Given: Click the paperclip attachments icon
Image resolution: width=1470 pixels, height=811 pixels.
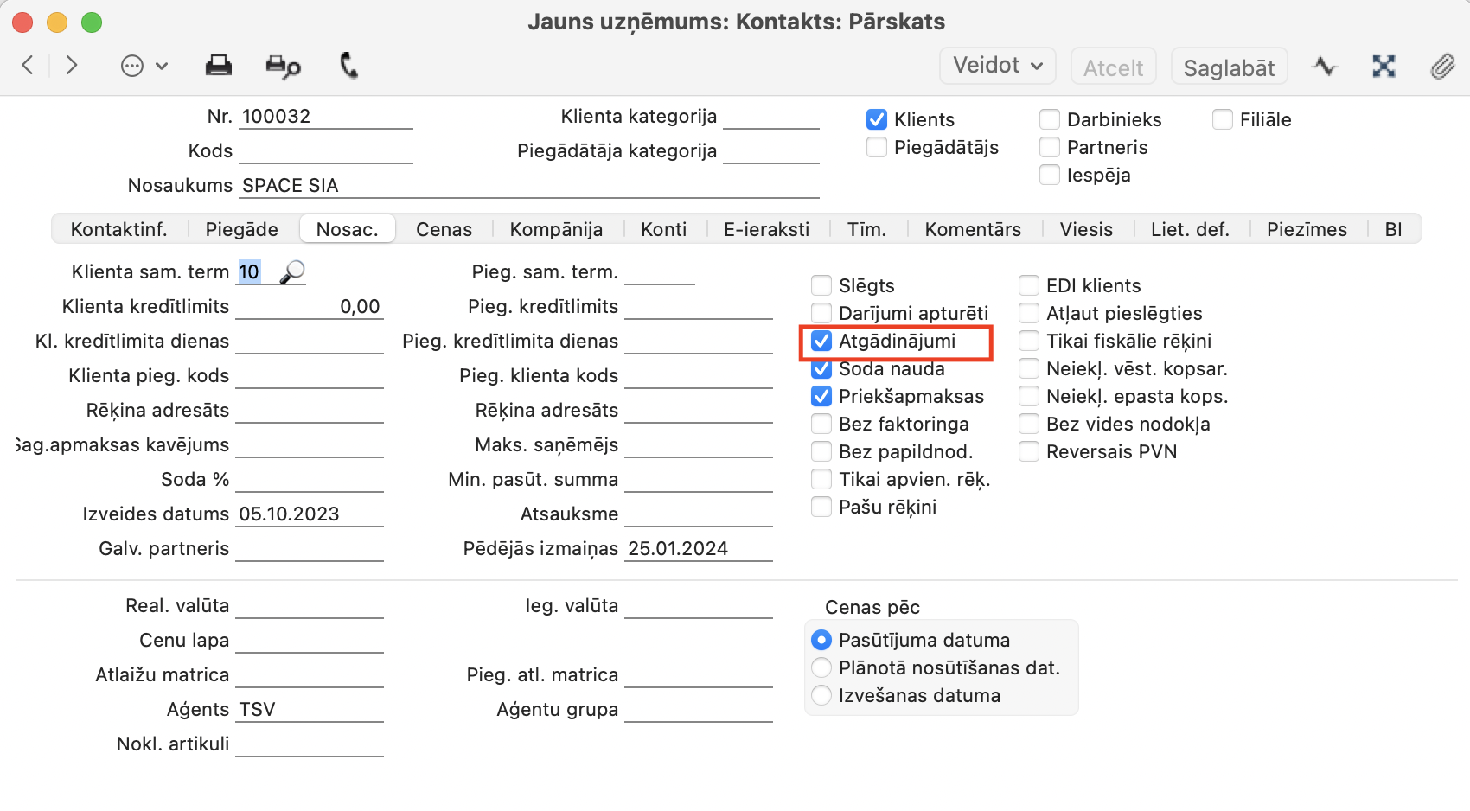Looking at the screenshot, I should (1442, 67).
